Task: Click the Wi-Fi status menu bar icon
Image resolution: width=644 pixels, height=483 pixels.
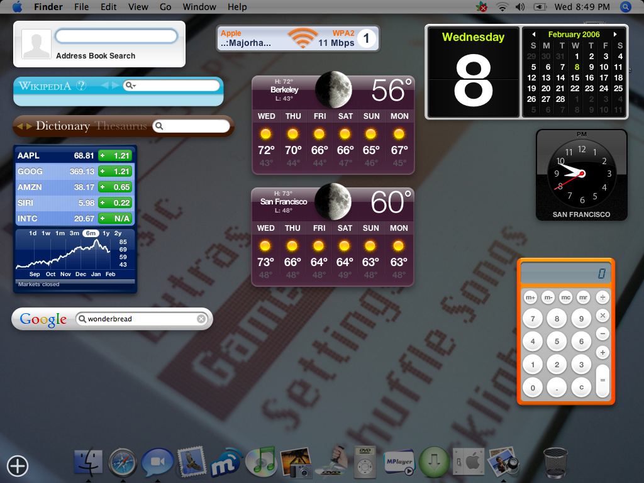Action: [x=502, y=6]
